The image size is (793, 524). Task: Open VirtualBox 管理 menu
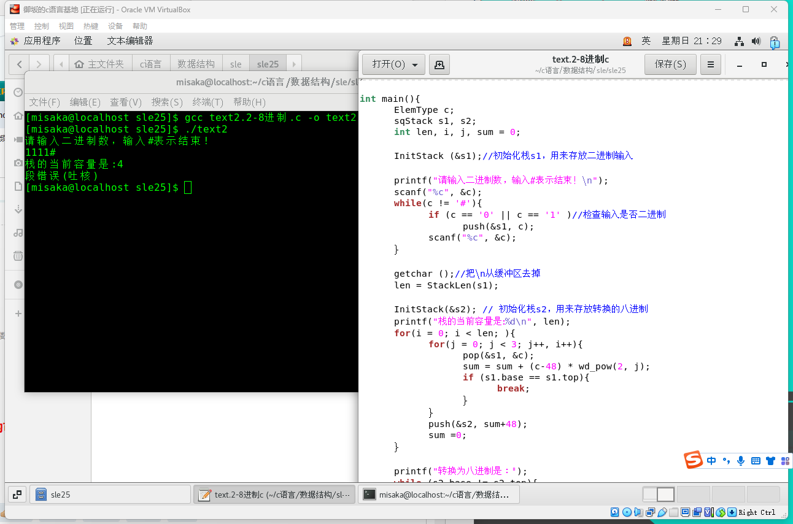point(17,26)
